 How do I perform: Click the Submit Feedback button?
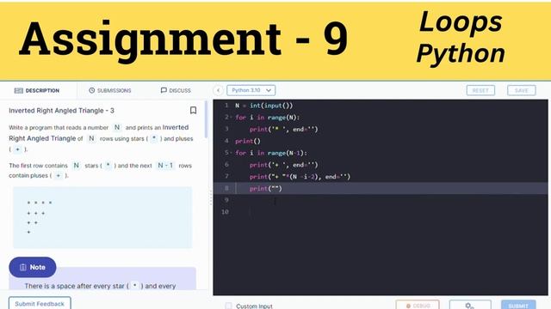(40, 303)
